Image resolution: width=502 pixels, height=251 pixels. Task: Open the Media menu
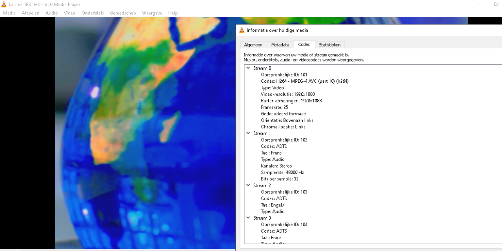coord(9,13)
